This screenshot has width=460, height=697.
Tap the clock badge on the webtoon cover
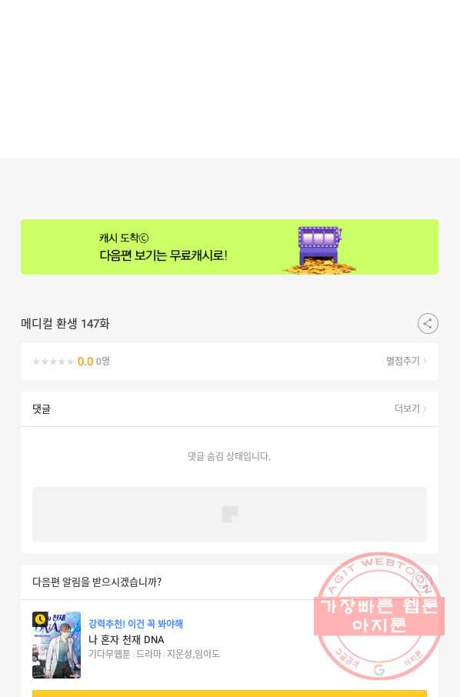(40, 619)
